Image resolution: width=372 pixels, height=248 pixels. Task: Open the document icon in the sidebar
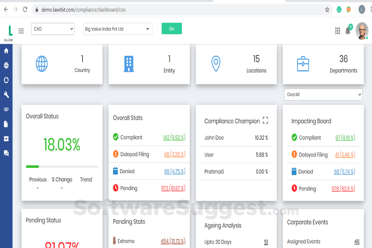tap(6, 124)
